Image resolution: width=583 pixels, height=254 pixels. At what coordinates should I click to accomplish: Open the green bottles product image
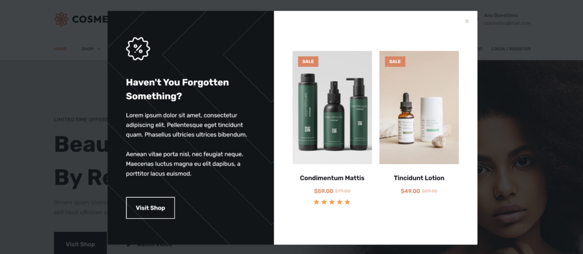tap(332, 107)
